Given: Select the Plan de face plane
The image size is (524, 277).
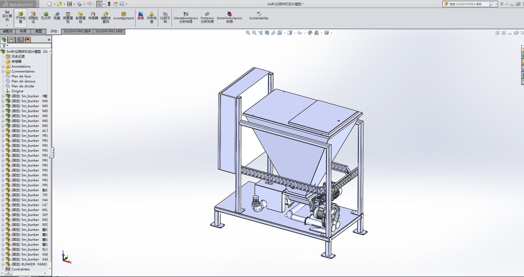Looking at the screenshot, I should click(x=21, y=76).
